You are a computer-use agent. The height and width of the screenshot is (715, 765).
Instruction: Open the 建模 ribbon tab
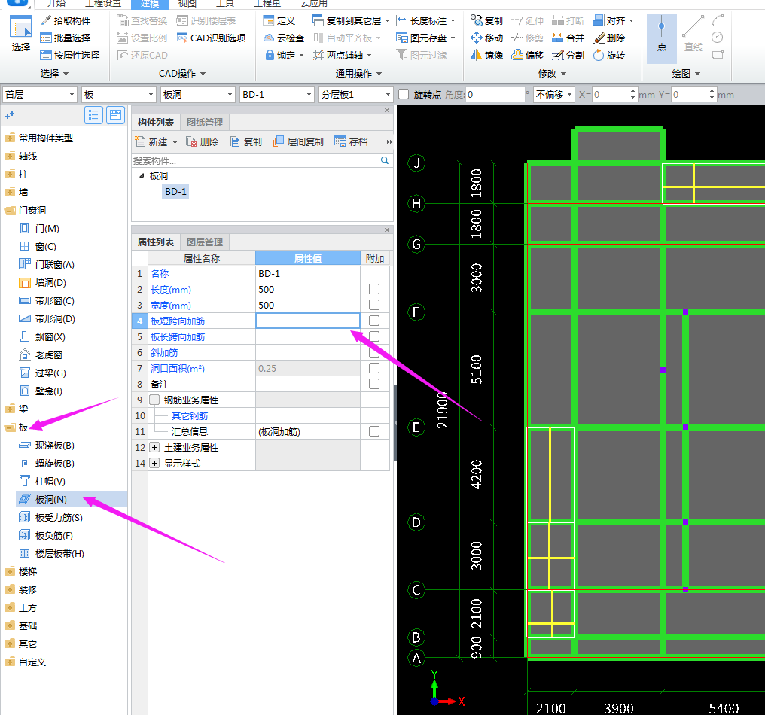pyautogui.click(x=150, y=4)
